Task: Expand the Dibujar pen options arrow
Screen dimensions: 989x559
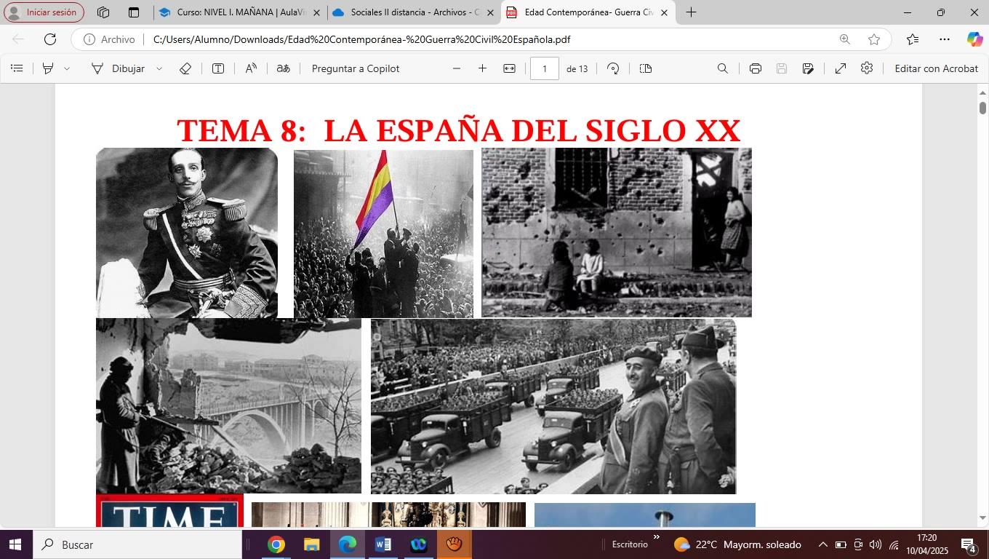Action: tap(159, 68)
